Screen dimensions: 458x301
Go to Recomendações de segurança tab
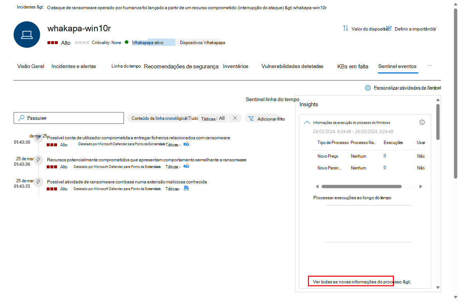tap(181, 67)
